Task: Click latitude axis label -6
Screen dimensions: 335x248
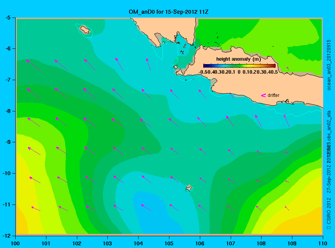Action: 8,48
